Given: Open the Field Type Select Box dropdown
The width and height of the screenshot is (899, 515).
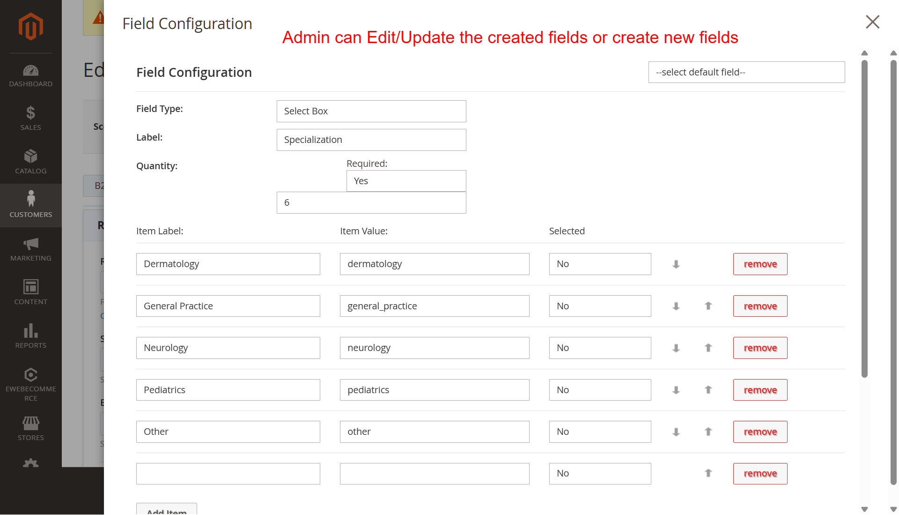Looking at the screenshot, I should point(371,112).
